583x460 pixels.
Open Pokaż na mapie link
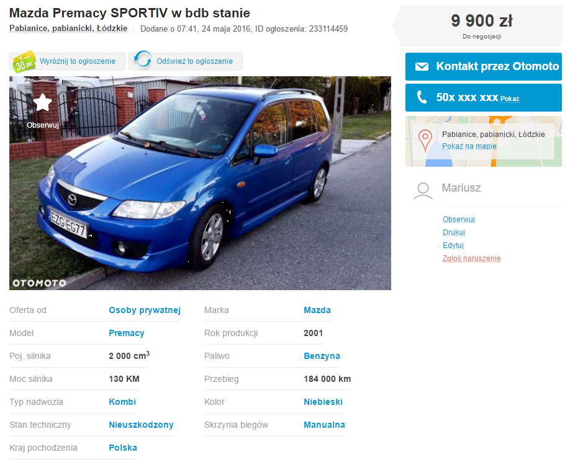pyautogui.click(x=469, y=146)
